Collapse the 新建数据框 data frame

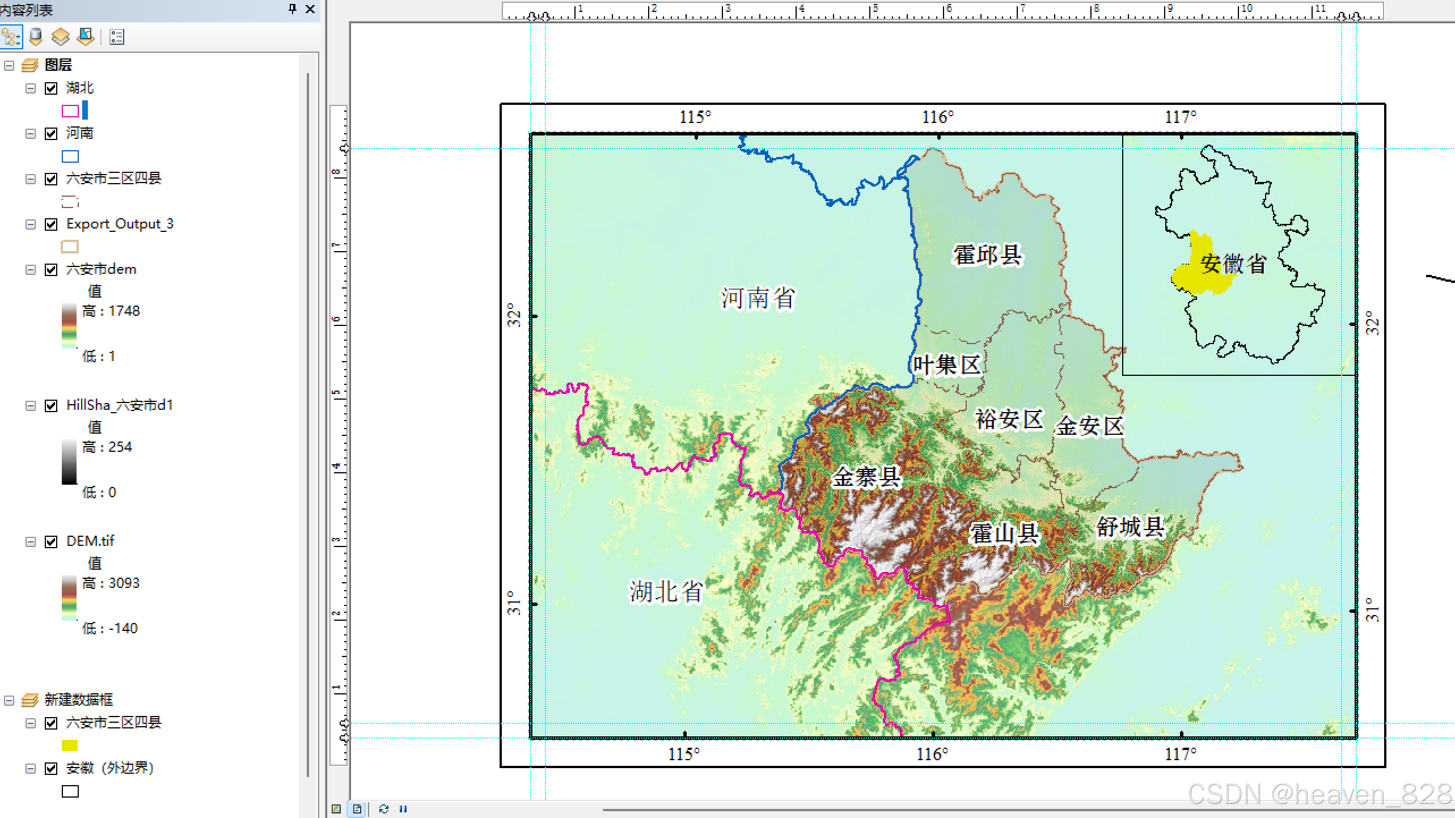(9, 701)
